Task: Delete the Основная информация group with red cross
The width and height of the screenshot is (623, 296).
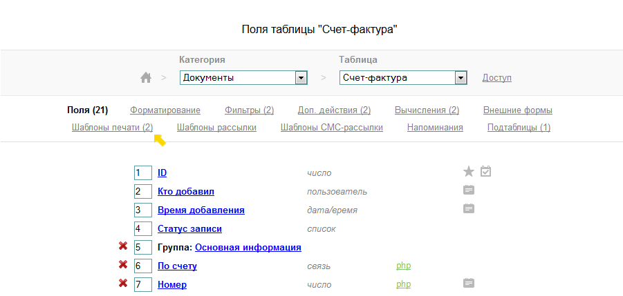Action: (123, 246)
